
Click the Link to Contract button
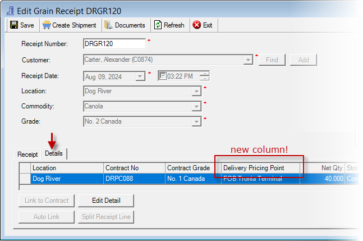pyautogui.click(x=47, y=201)
